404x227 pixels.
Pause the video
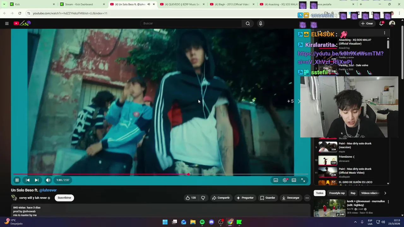(x=17, y=180)
